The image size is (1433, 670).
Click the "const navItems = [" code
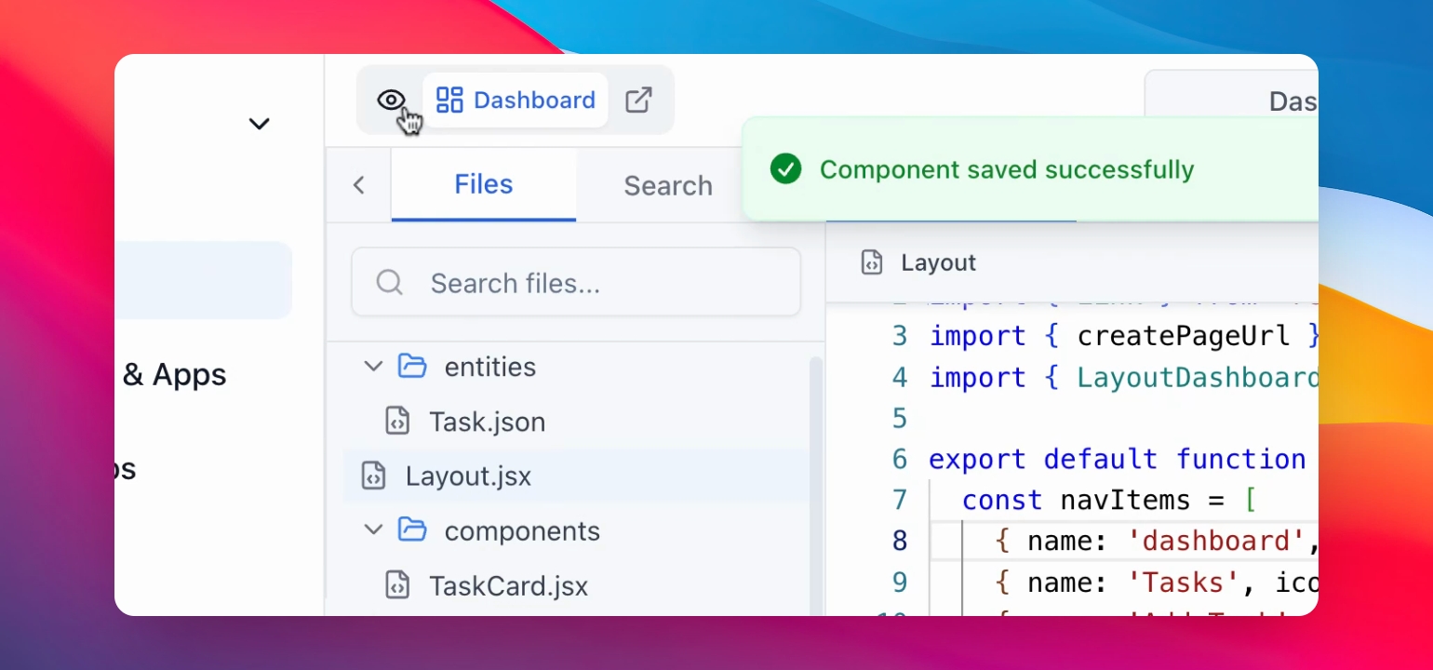pos(1109,500)
